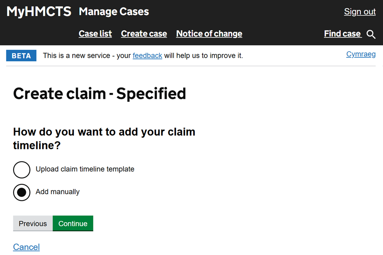The image size is (383, 255).
Task: Click the 'Add manually' label text
Action: point(57,192)
